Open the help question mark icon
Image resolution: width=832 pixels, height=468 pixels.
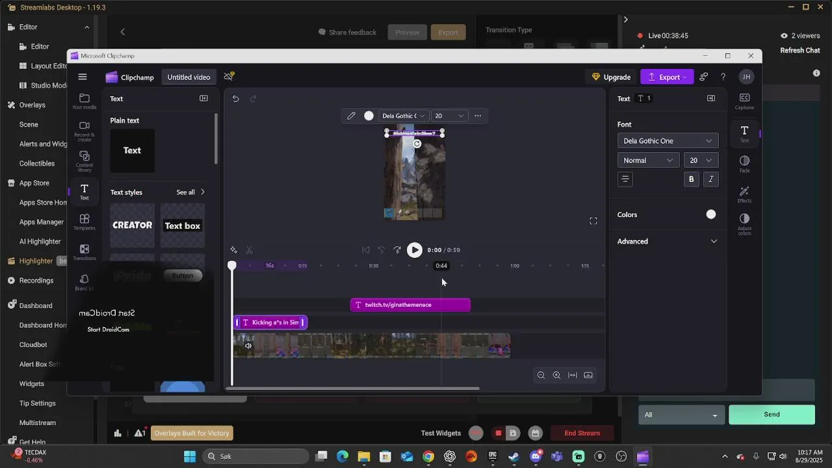723,77
